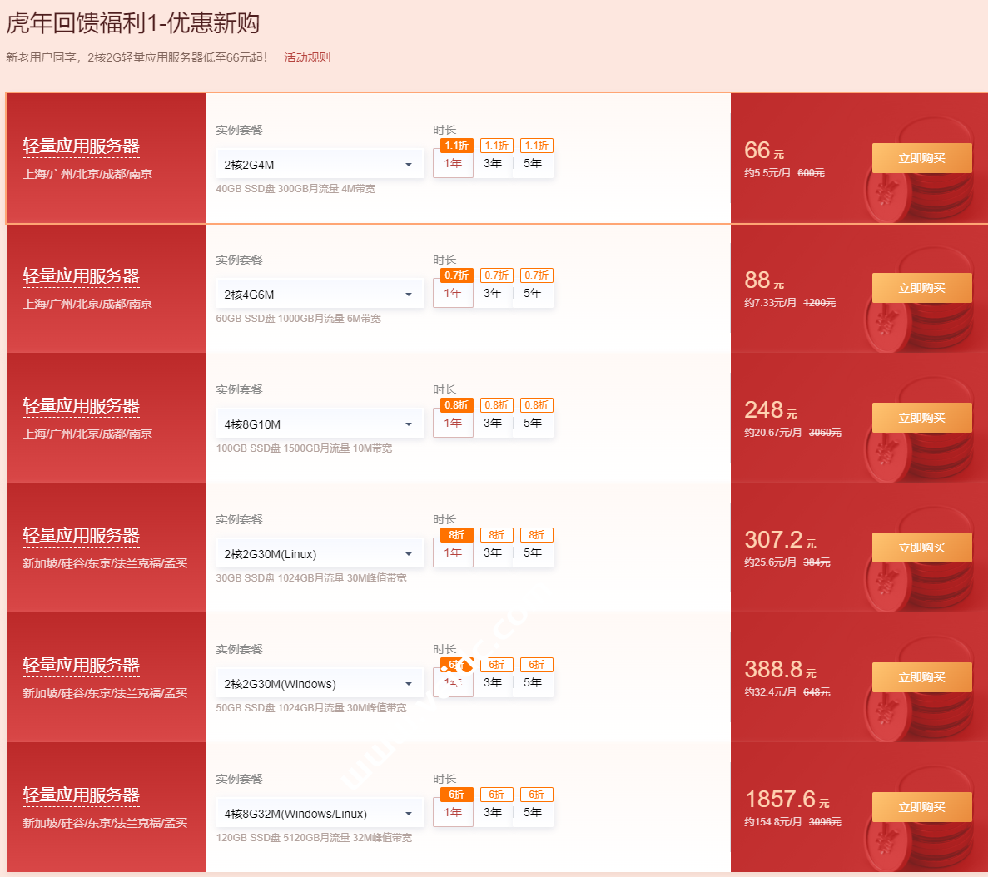Choose 5年 duration for 4核8G10M plan
Image resolution: width=988 pixels, height=877 pixels.
[533, 423]
